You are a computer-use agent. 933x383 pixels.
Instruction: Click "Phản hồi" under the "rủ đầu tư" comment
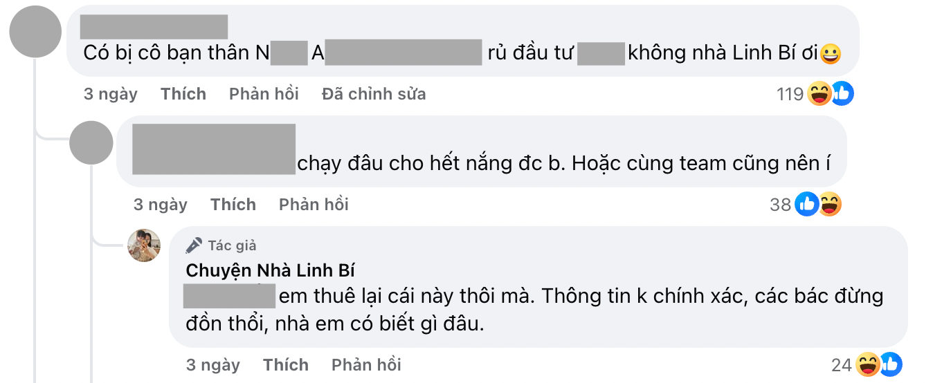tap(264, 94)
